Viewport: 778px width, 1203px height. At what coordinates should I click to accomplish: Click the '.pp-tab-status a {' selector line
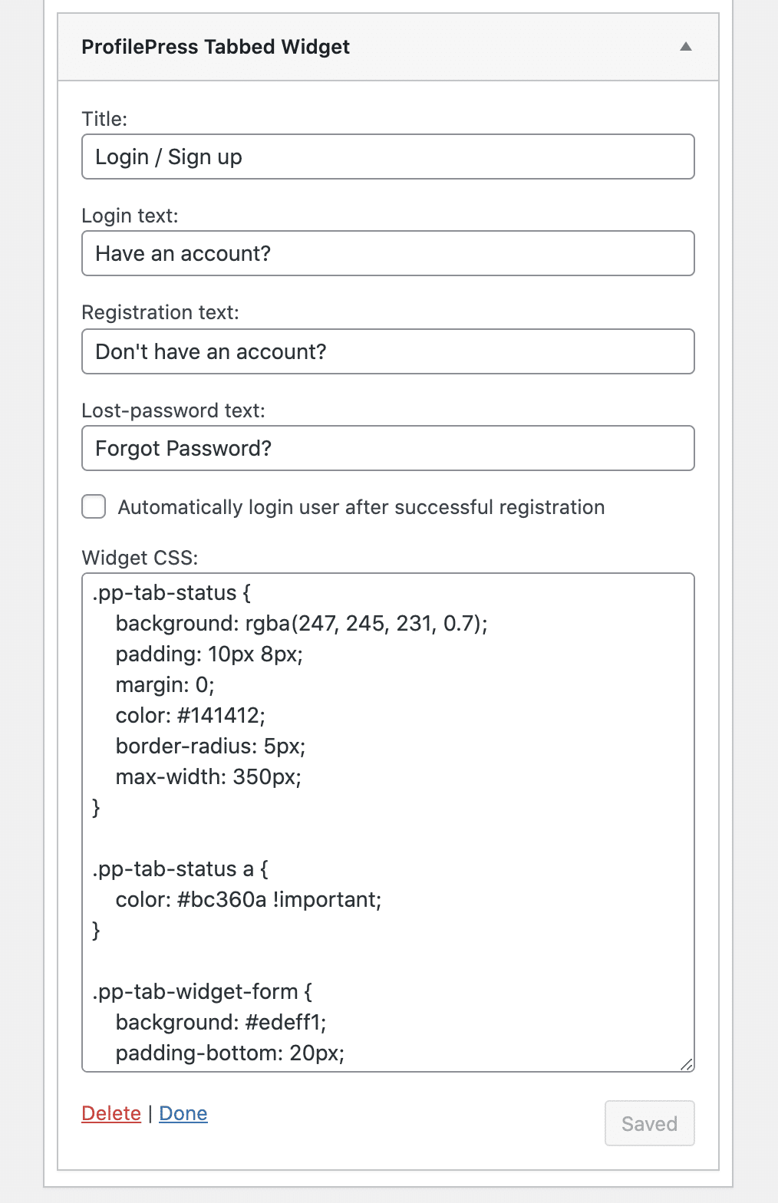point(181,868)
